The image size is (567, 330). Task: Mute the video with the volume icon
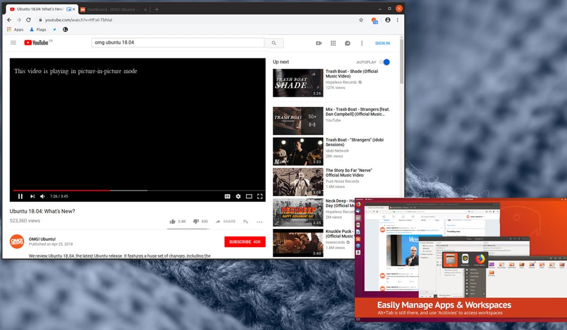(43, 196)
